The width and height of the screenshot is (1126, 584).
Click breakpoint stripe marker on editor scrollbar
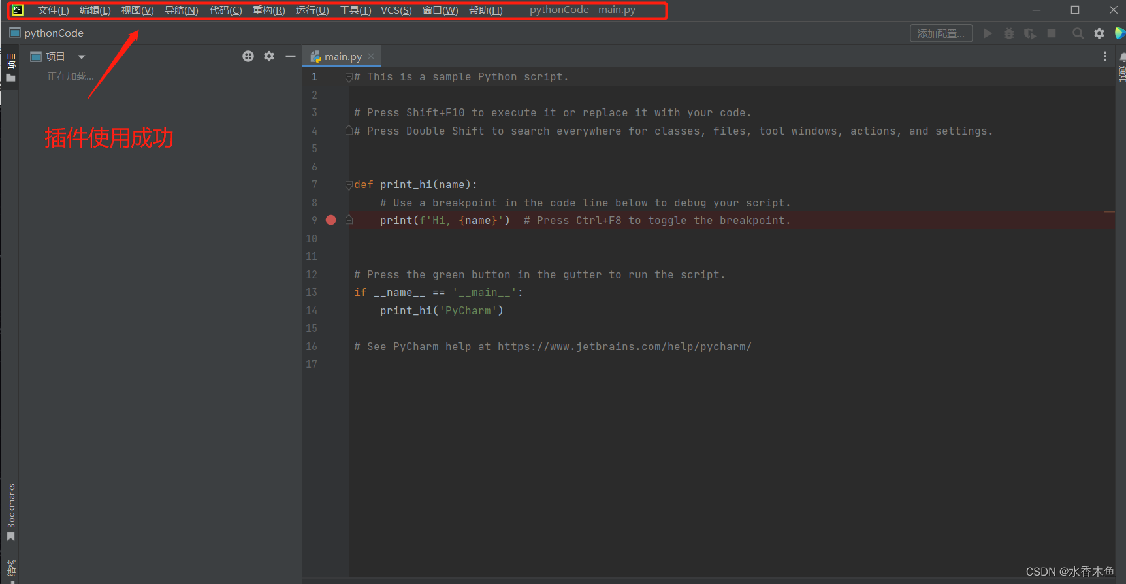(1109, 212)
